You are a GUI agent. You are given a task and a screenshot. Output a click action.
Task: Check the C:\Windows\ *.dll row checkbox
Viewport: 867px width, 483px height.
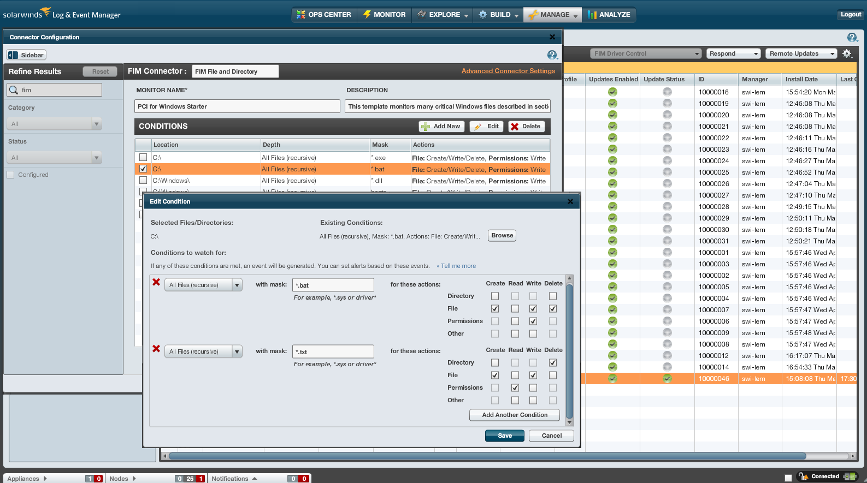(x=143, y=180)
